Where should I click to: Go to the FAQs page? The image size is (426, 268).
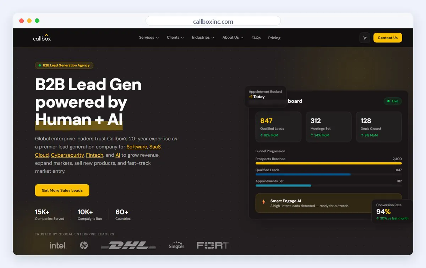(256, 38)
